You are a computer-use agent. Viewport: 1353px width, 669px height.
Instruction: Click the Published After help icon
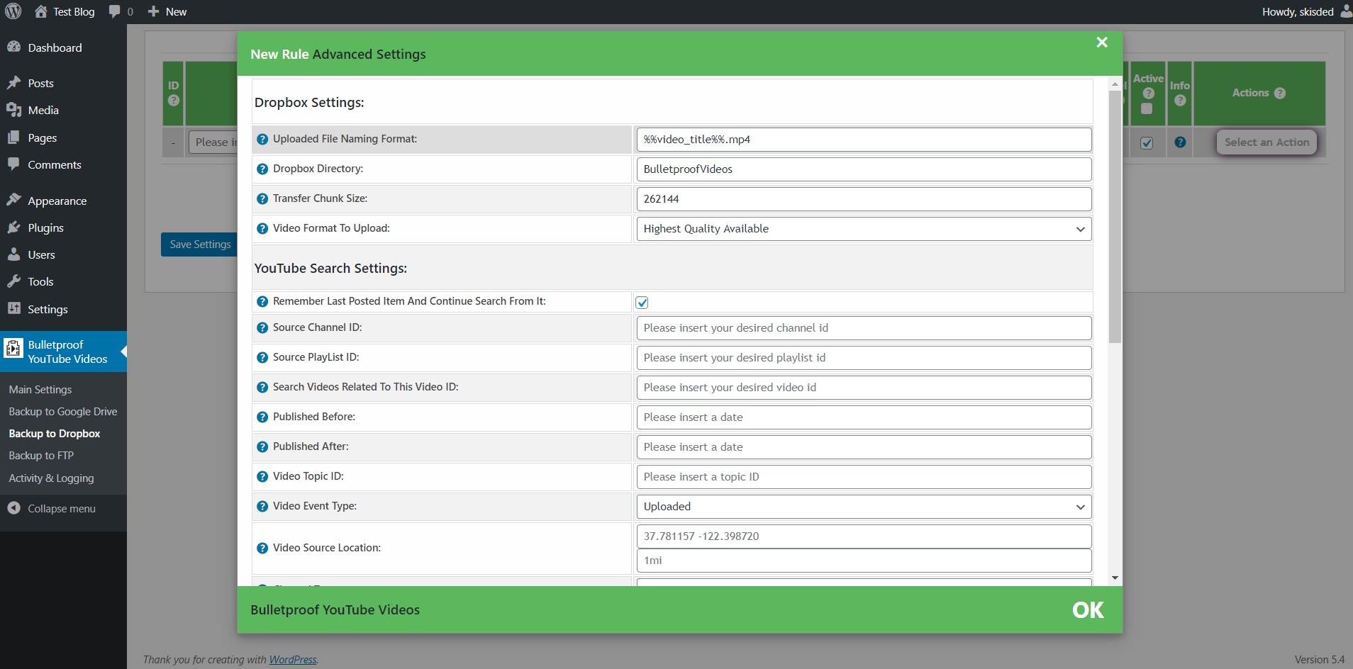click(262, 447)
